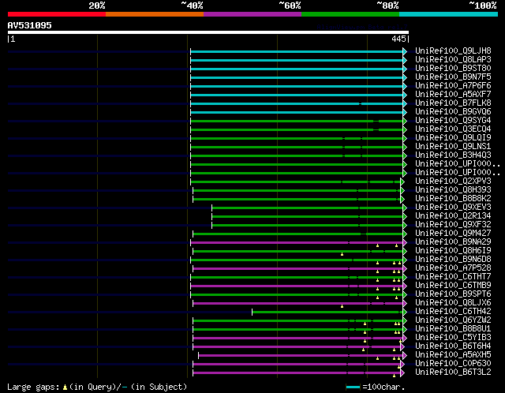Image resolution: width=505 pixels, height=393 pixels.
Task: Click the '(in Subject)' legend text
Action: pyautogui.click(x=159, y=387)
